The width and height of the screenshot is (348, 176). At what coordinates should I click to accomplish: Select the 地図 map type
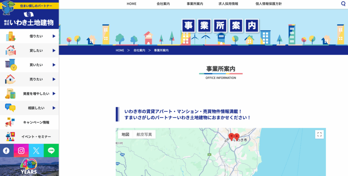pos(125,134)
